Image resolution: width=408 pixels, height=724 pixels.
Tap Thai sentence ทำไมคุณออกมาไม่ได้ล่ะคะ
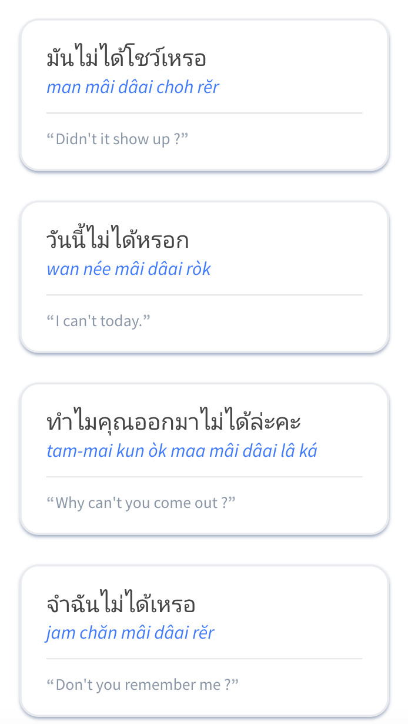click(x=174, y=423)
